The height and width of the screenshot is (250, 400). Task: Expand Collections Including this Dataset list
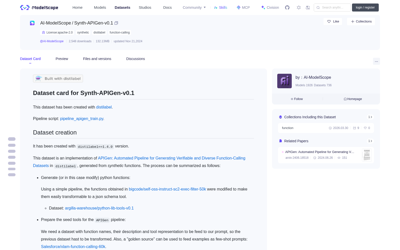370,117
